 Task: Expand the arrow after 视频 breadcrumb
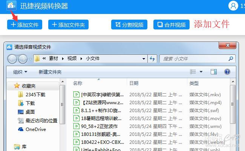[81, 59]
